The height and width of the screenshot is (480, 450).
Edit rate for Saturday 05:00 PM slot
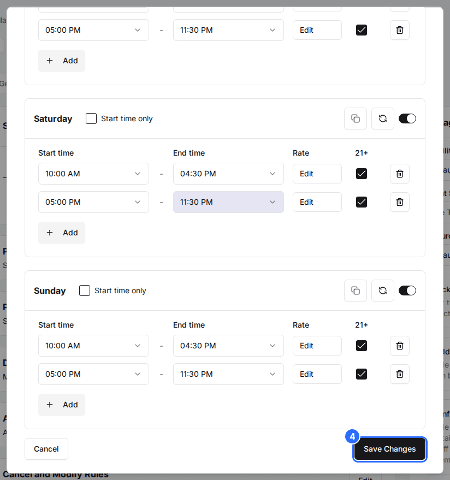pos(317,202)
